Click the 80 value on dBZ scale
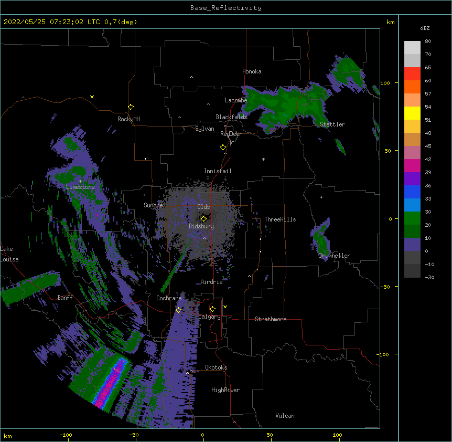 point(428,41)
